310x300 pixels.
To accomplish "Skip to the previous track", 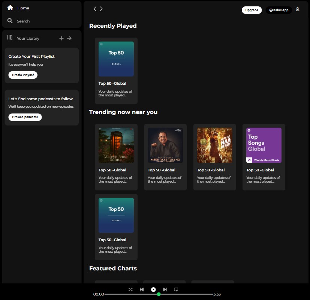I will 142,289.
